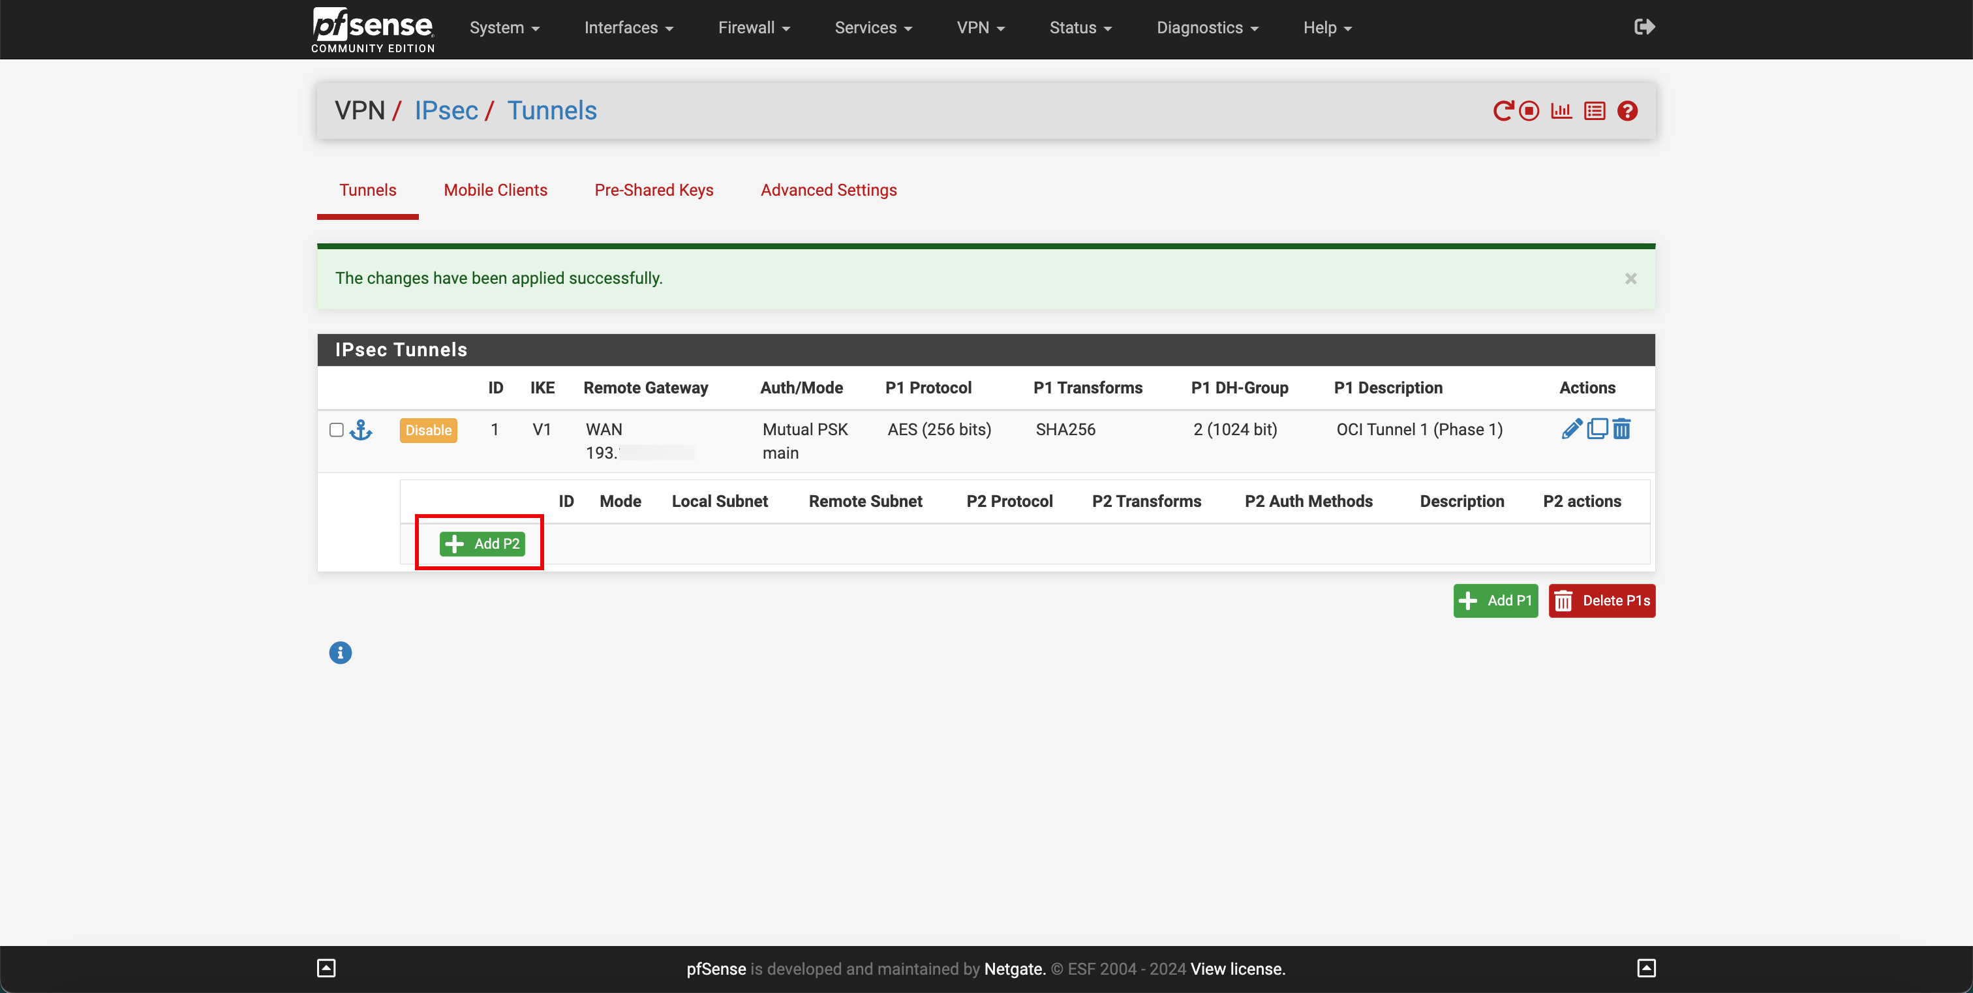Click the delete trash icon for tunnel
Viewport: 1973px width, 993px height.
[1622, 429]
